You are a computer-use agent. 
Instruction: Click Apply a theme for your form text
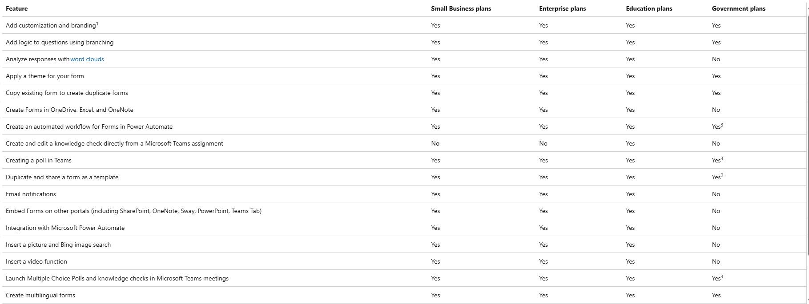[x=45, y=76]
